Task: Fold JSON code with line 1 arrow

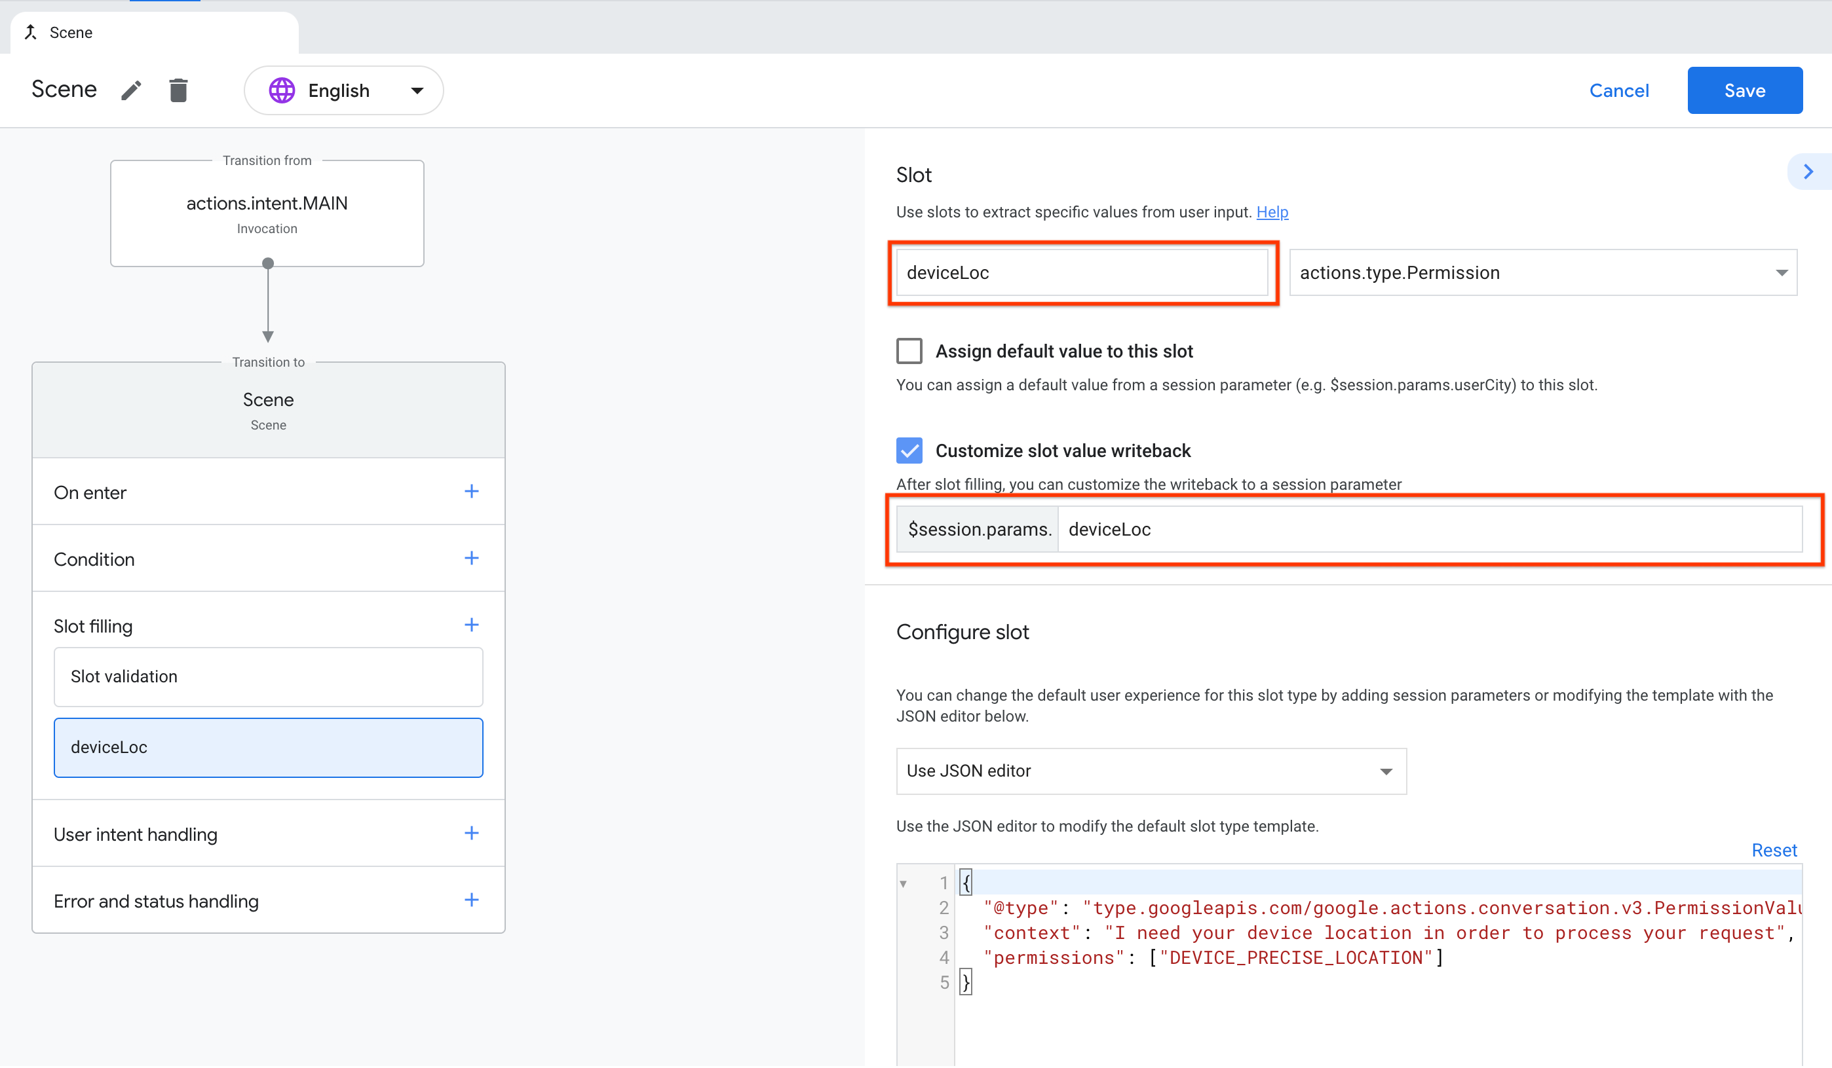Action: [903, 883]
